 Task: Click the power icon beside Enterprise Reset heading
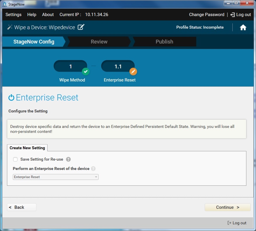coord(11,98)
